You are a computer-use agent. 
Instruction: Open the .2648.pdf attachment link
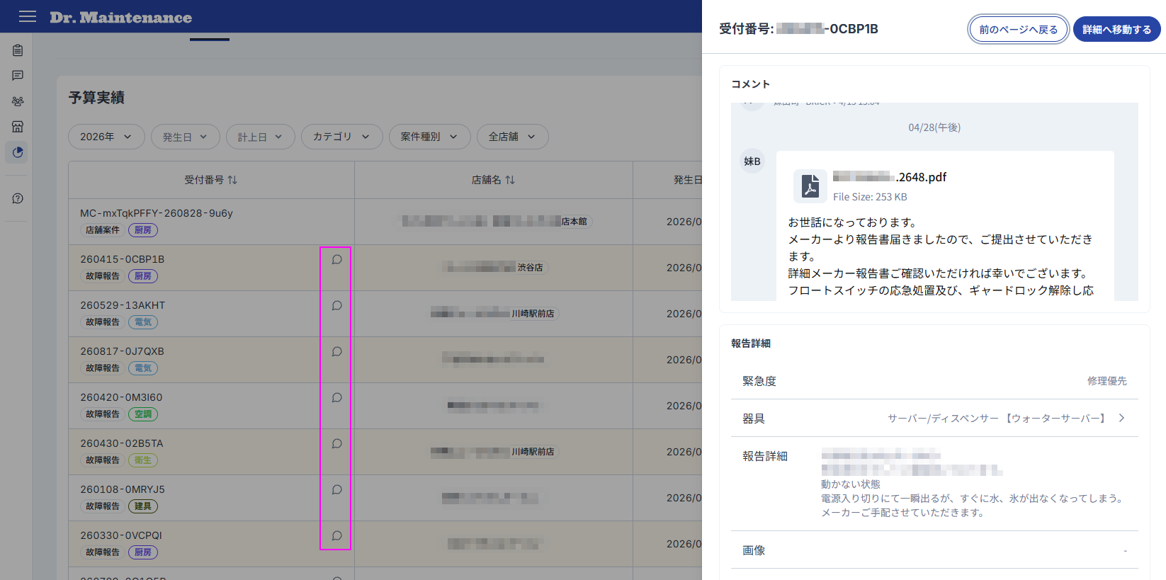890,177
